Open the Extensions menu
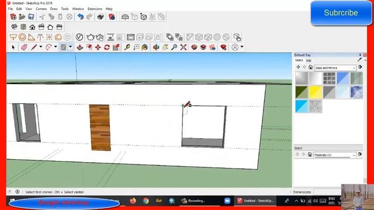 click(95, 9)
